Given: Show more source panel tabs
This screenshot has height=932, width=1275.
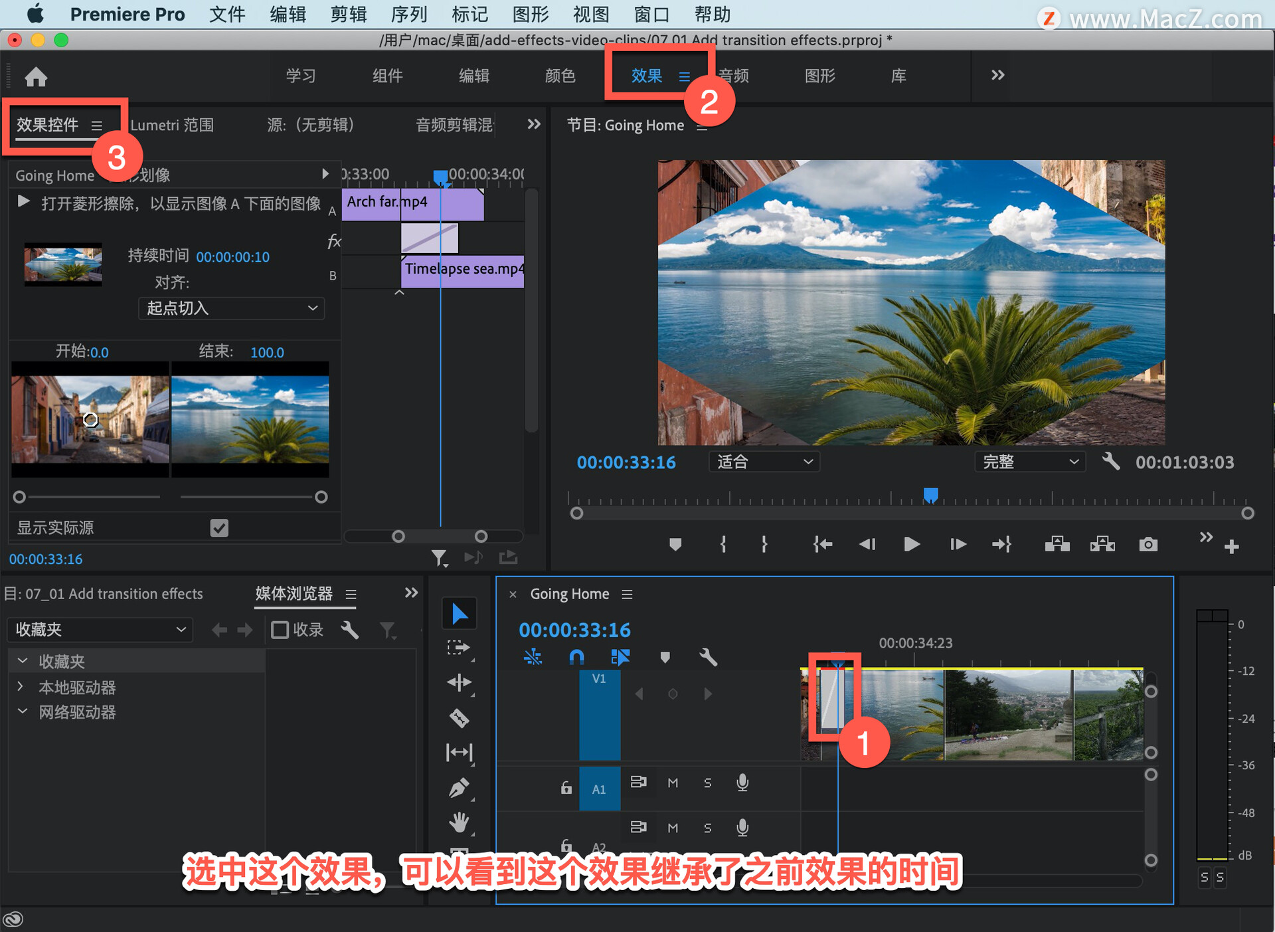Looking at the screenshot, I should pyautogui.click(x=534, y=124).
